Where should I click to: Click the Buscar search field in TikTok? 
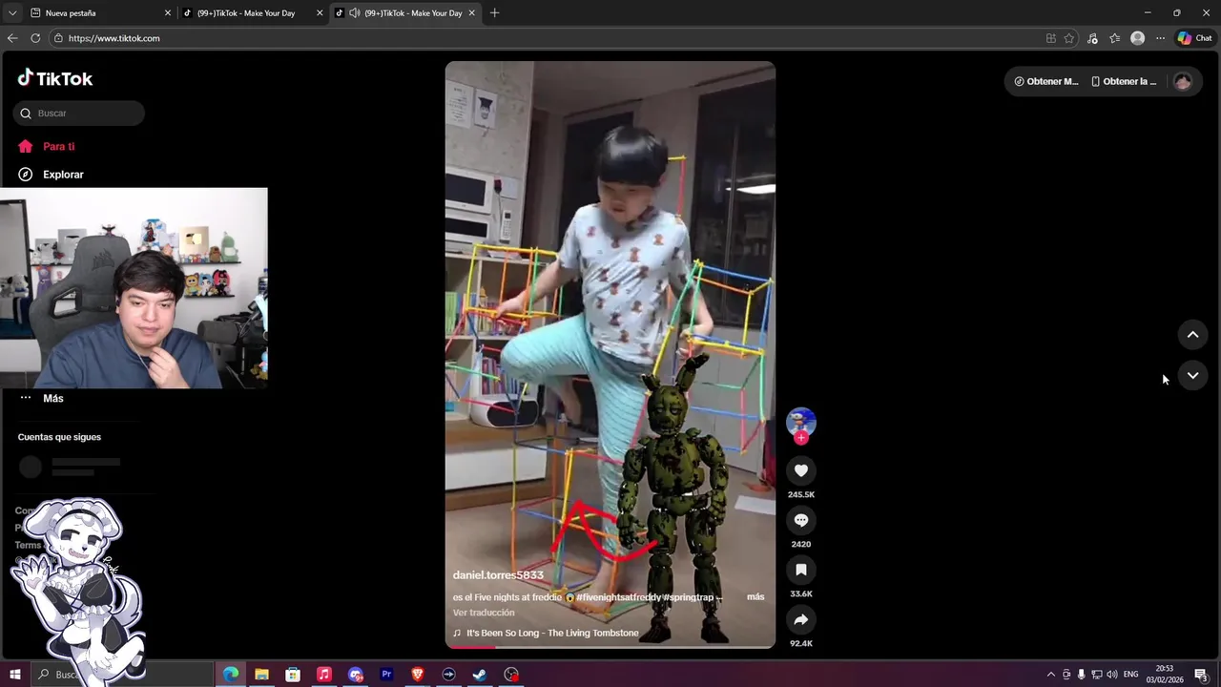[x=79, y=114]
